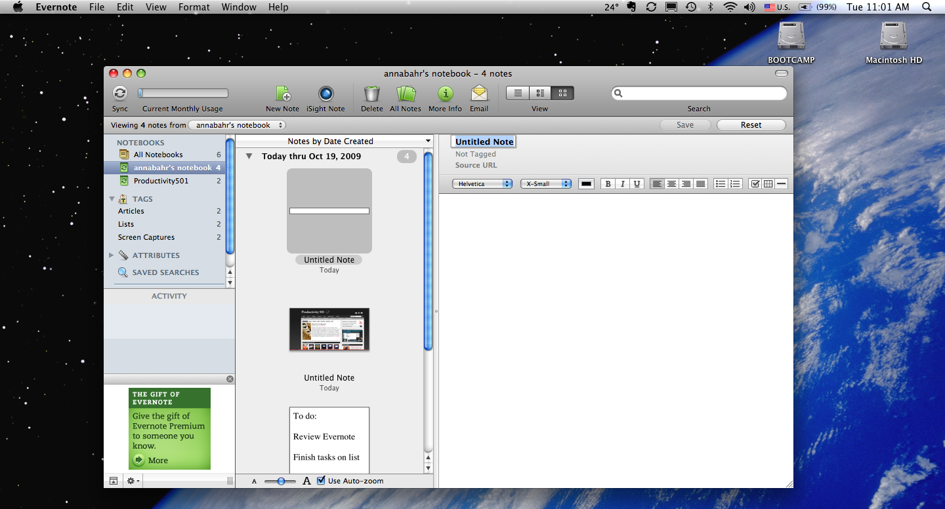Select the To do note thumbnail
The width and height of the screenshot is (945, 509).
click(x=329, y=440)
